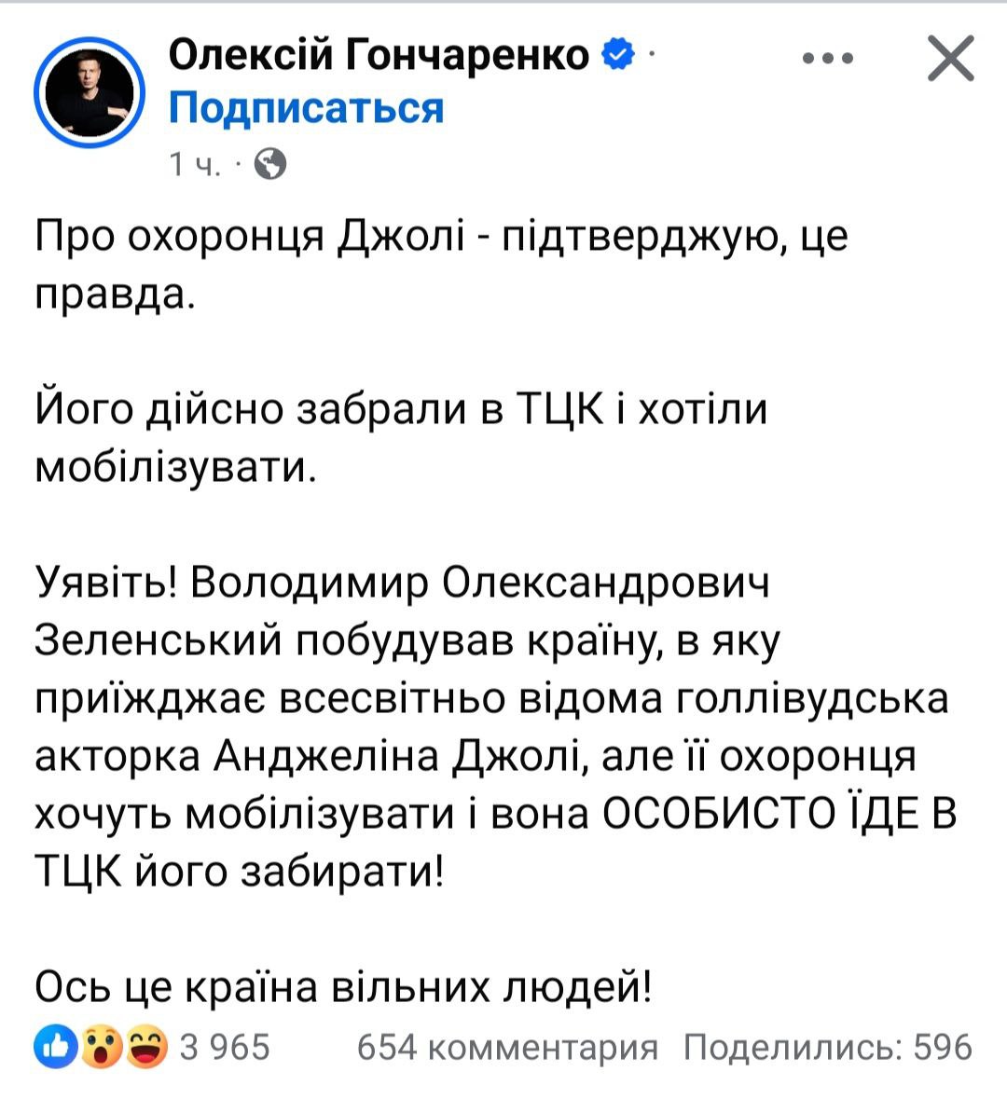Screen dimensions: 1007x1099
Task: Click the author name Олексій Гончаренко
Action: 379,56
